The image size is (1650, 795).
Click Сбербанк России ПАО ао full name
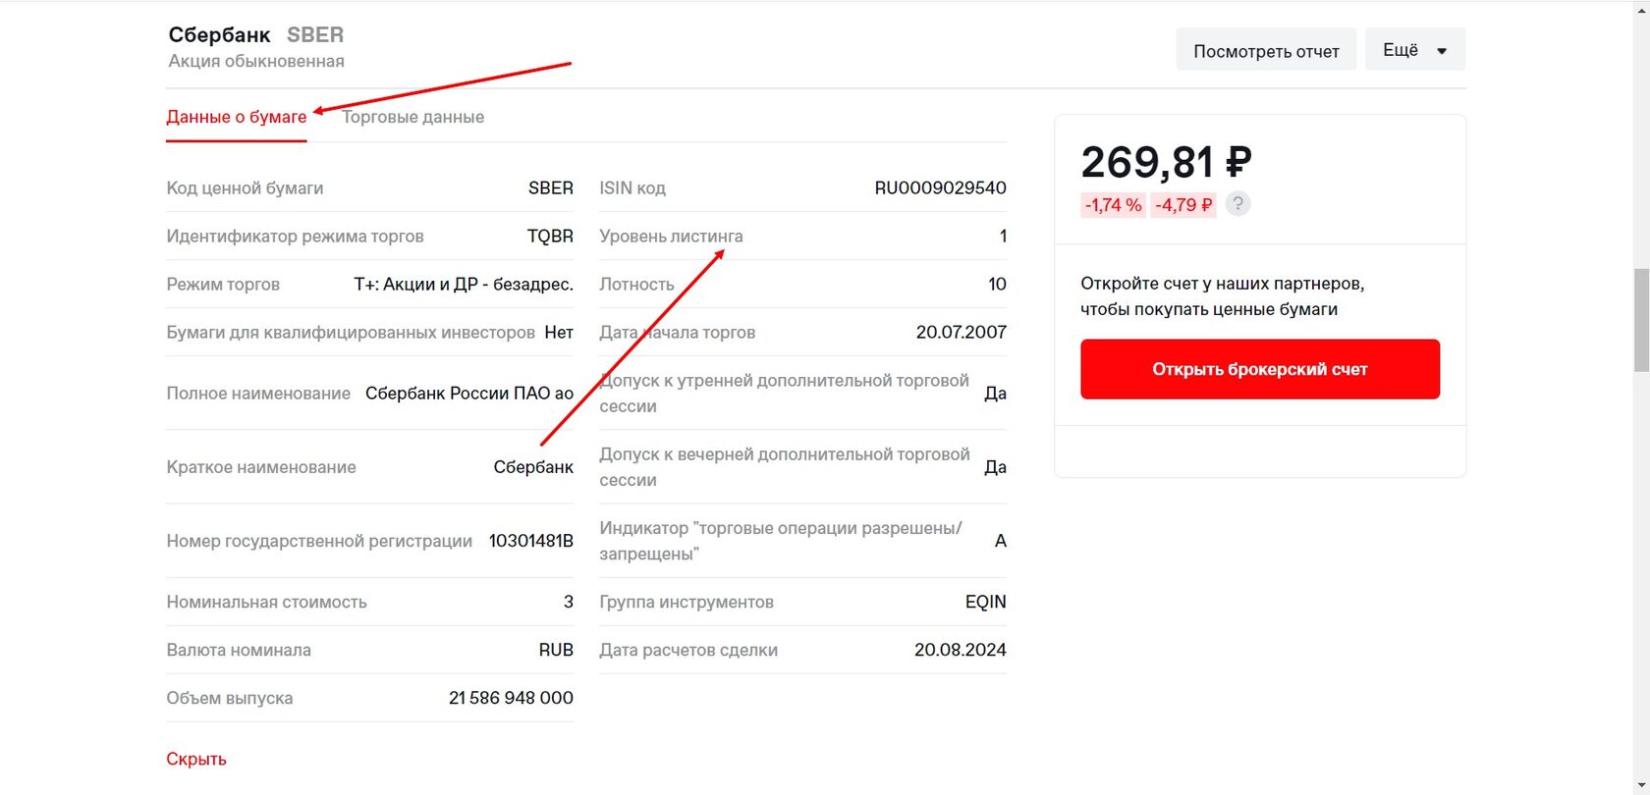[x=469, y=394]
